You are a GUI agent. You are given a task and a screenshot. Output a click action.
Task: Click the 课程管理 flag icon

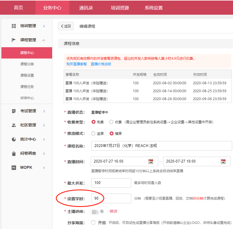point(14,40)
